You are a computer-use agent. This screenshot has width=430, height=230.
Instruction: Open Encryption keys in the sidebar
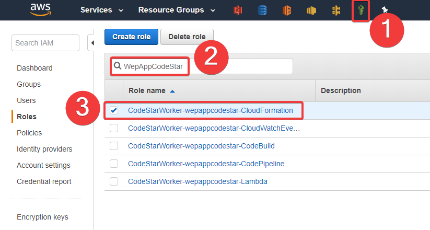pyautogui.click(x=42, y=217)
